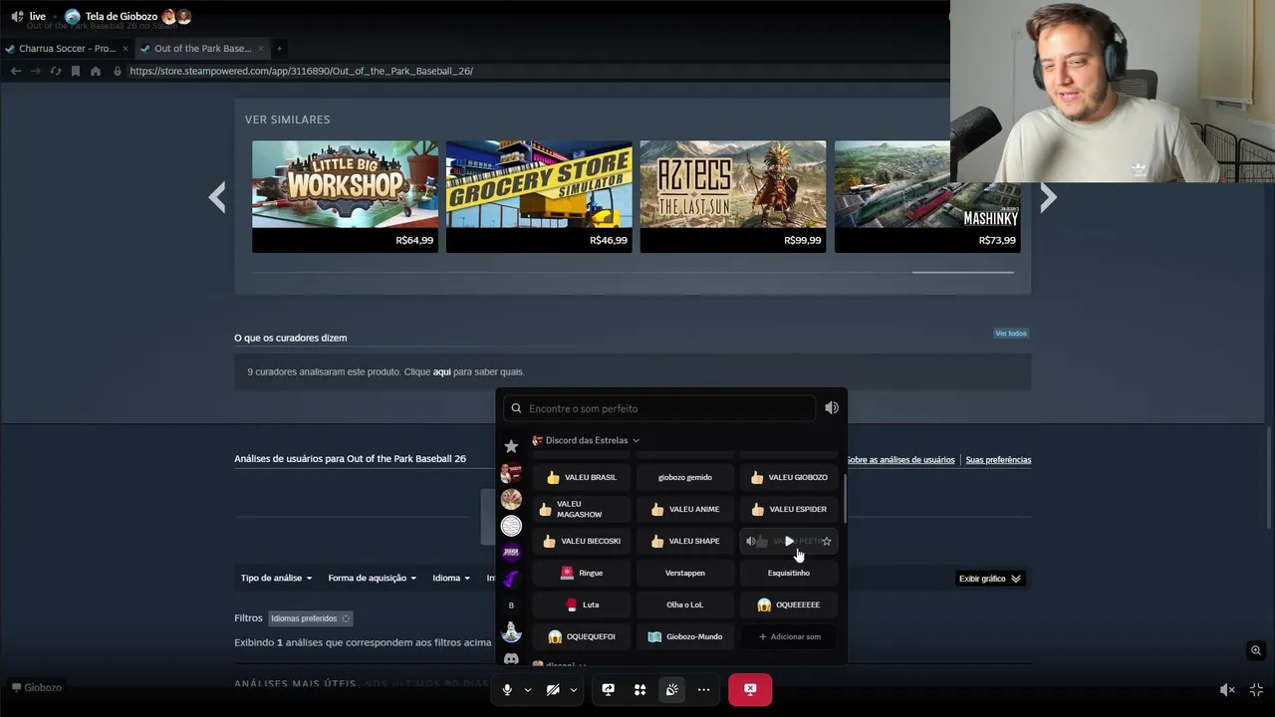Play the giobozo gemido sound
1275x717 pixels.
click(685, 477)
